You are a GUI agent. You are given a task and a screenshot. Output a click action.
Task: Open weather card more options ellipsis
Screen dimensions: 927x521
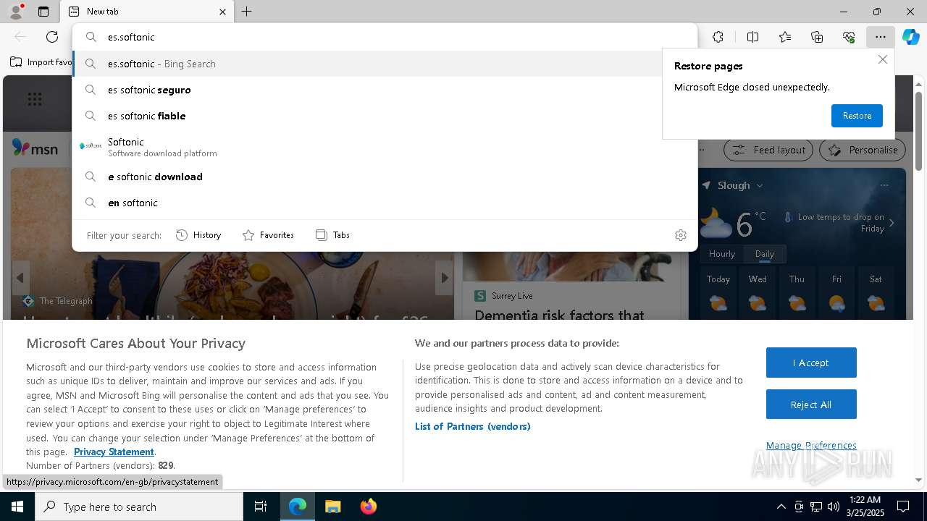[884, 185]
